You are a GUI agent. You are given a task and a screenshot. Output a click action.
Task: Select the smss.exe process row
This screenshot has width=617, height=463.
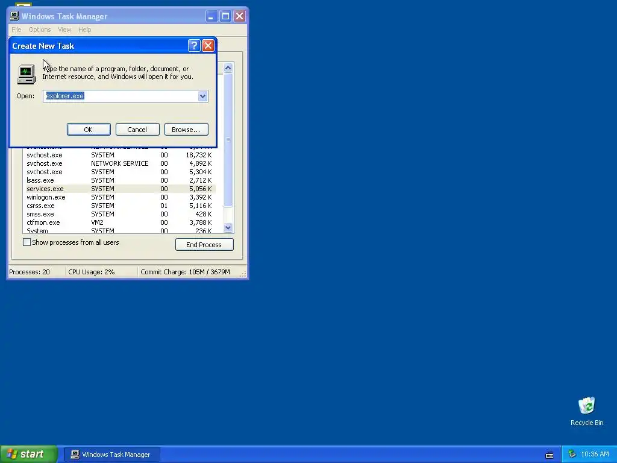click(x=119, y=214)
